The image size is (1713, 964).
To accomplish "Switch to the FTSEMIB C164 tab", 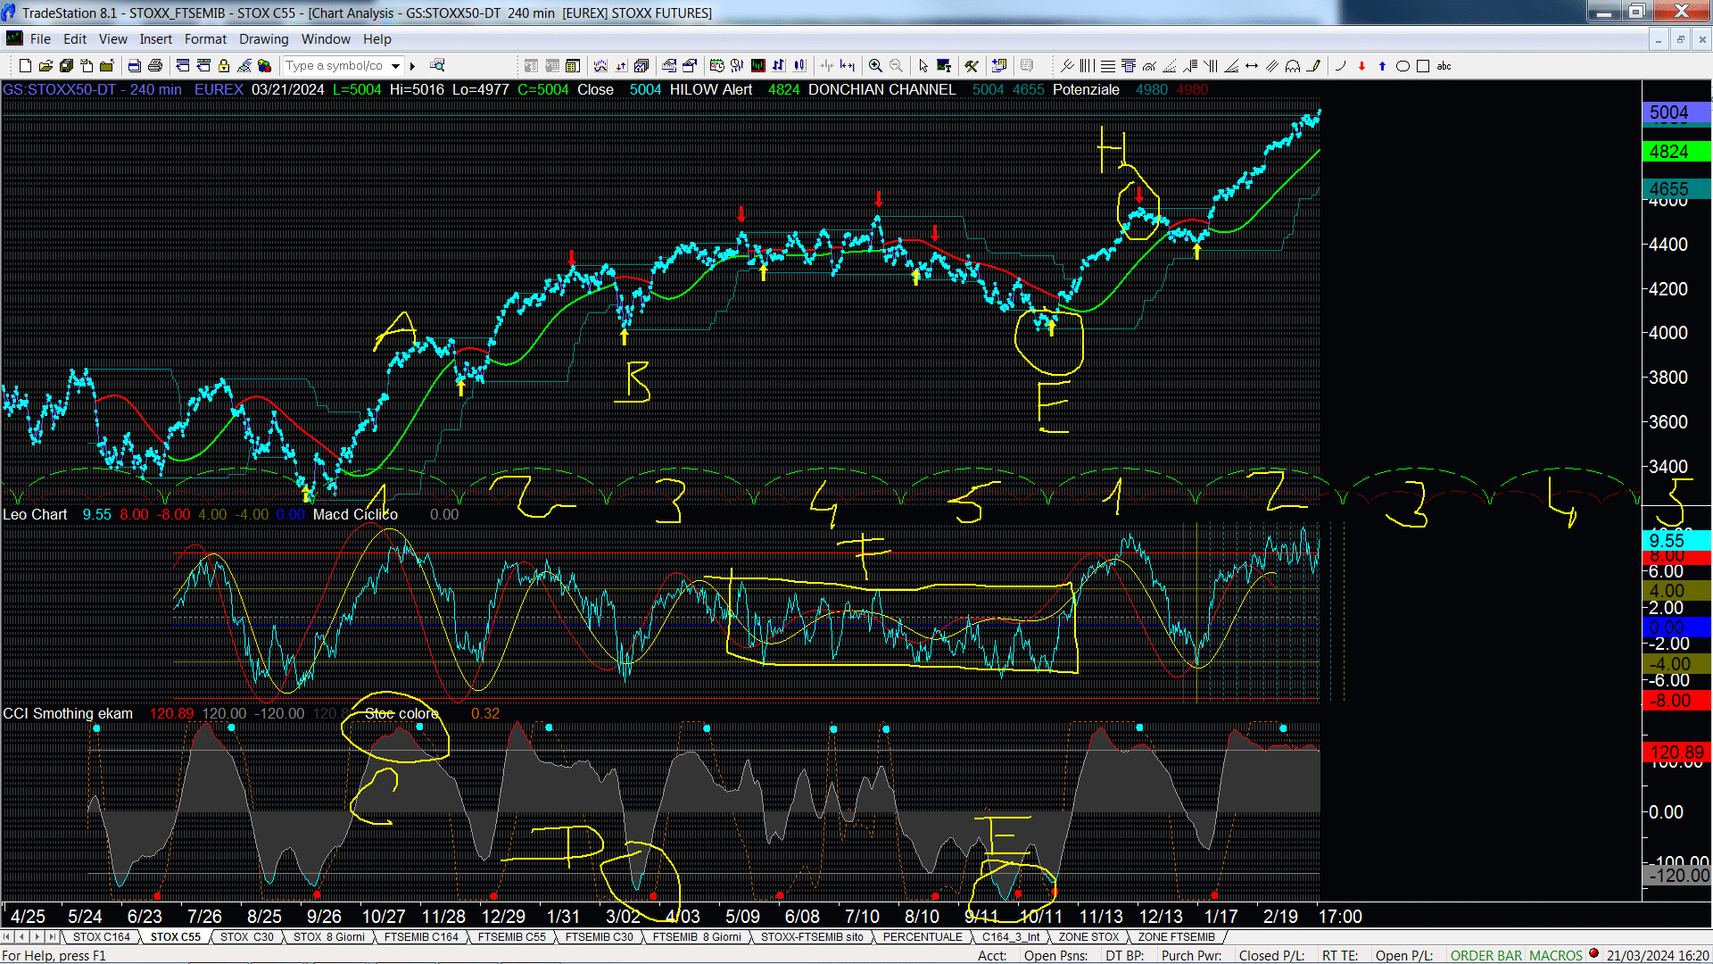I will click(421, 936).
